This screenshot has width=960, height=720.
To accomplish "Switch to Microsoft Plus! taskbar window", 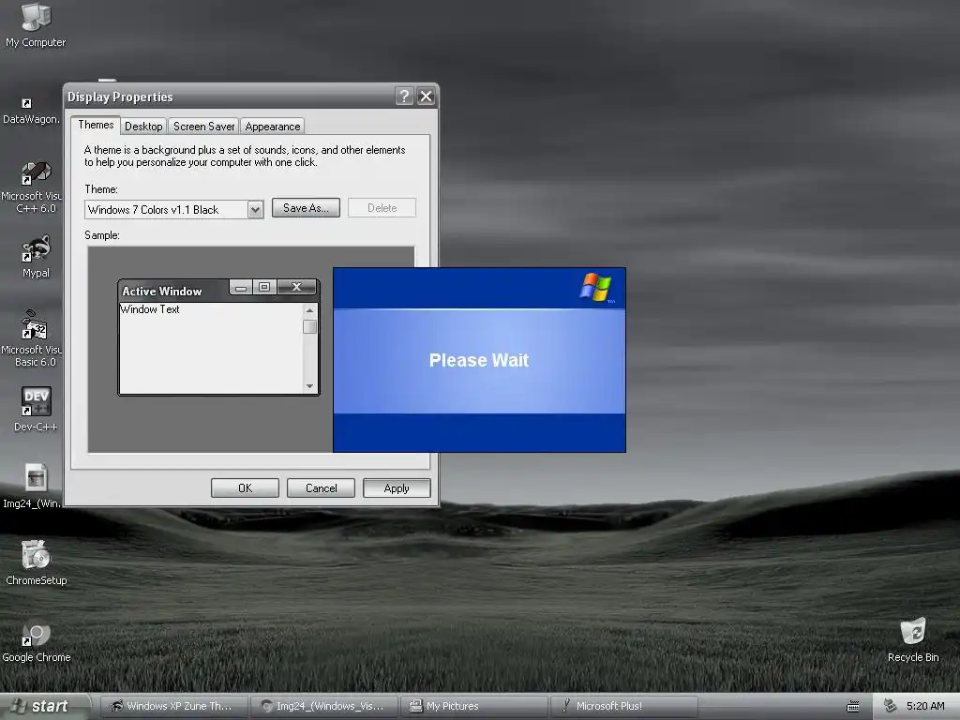I will click(x=623, y=706).
